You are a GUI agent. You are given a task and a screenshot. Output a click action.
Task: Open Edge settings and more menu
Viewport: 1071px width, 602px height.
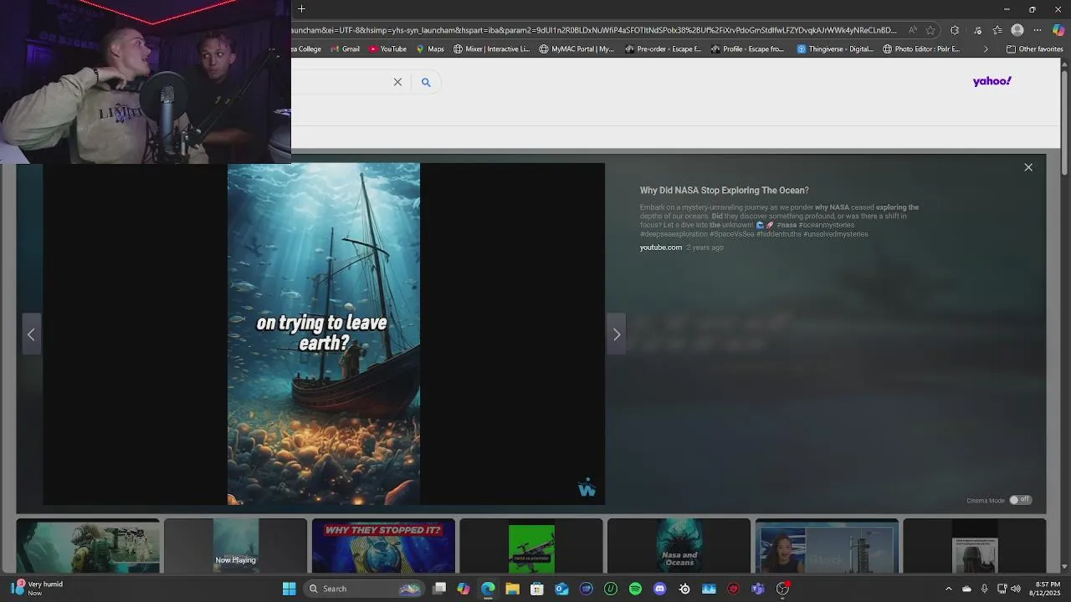1038,30
